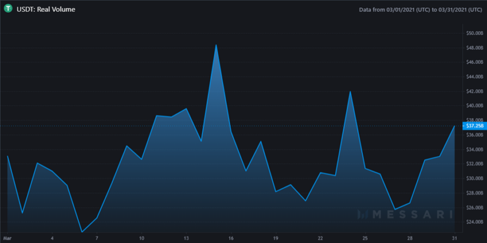Click the March 24 peak near $42B
487x243 pixels.
(x=350, y=92)
